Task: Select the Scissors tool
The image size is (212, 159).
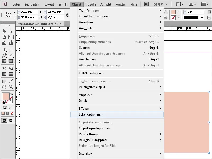Action: pos(4,68)
